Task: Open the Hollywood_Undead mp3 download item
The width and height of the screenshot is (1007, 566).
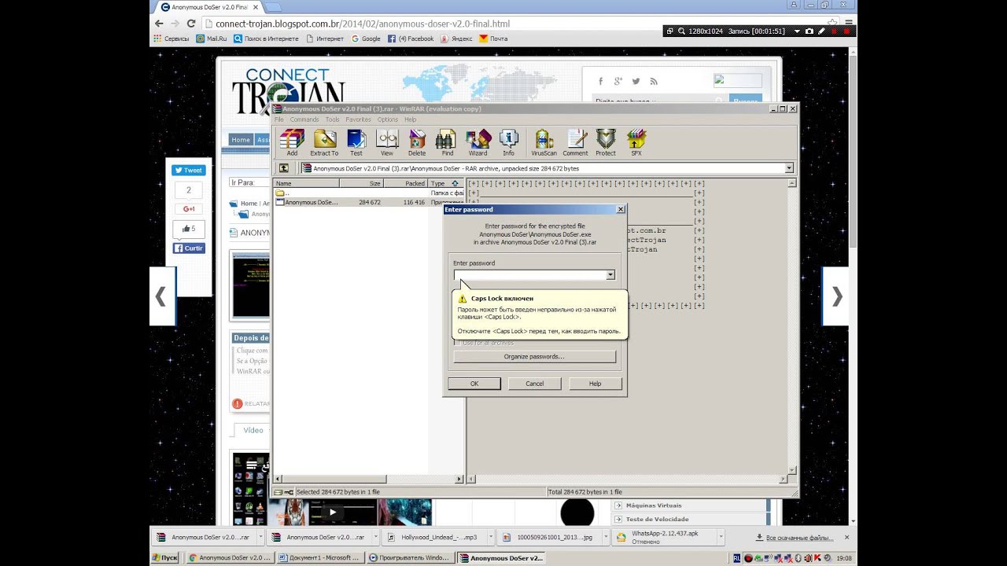Action: point(432,537)
